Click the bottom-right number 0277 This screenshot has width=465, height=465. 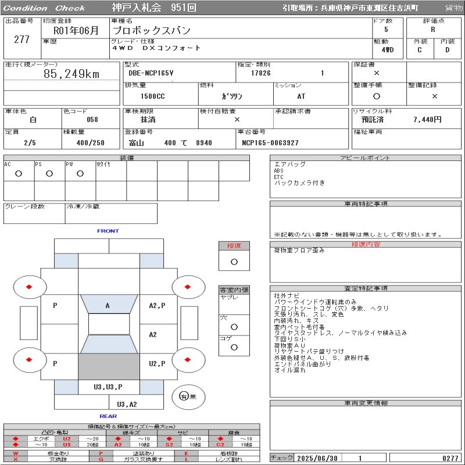pyautogui.click(x=450, y=459)
